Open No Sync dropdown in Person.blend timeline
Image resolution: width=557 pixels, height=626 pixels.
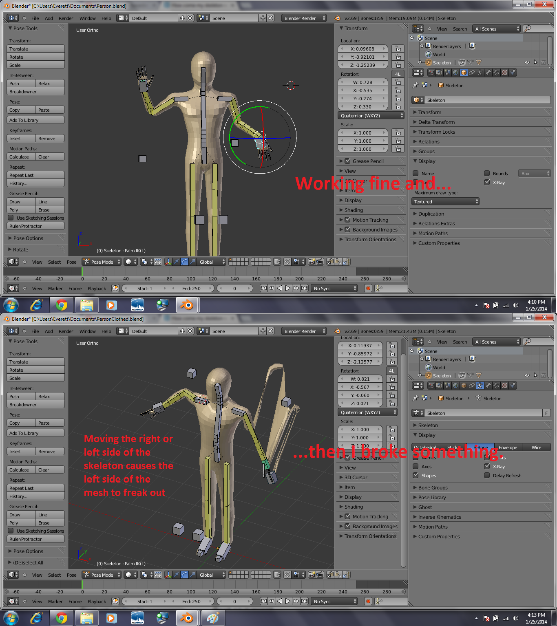(x=334, y=288)
